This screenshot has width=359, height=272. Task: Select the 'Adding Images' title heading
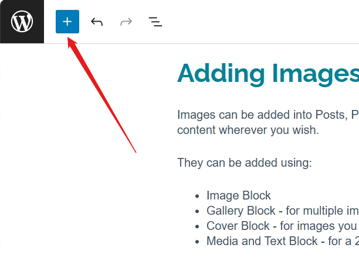click(268, 74)
